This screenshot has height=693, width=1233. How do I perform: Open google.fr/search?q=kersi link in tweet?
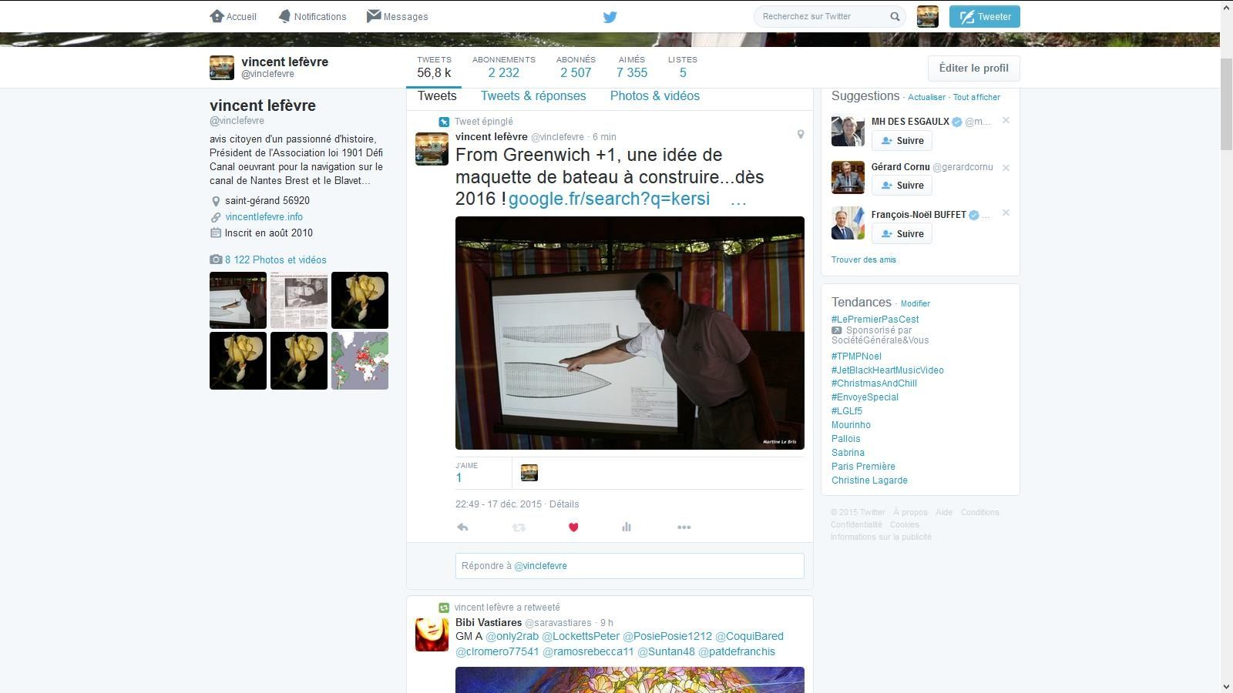609,199
